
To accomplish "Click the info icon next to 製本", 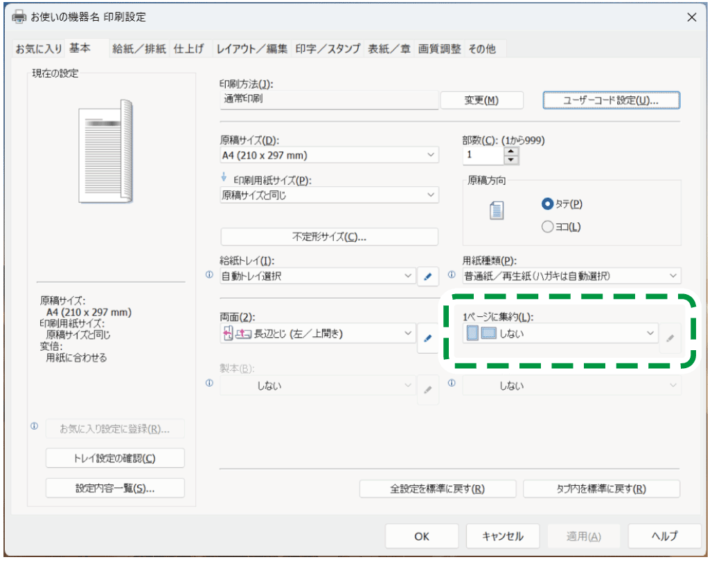I will [210, 383].
